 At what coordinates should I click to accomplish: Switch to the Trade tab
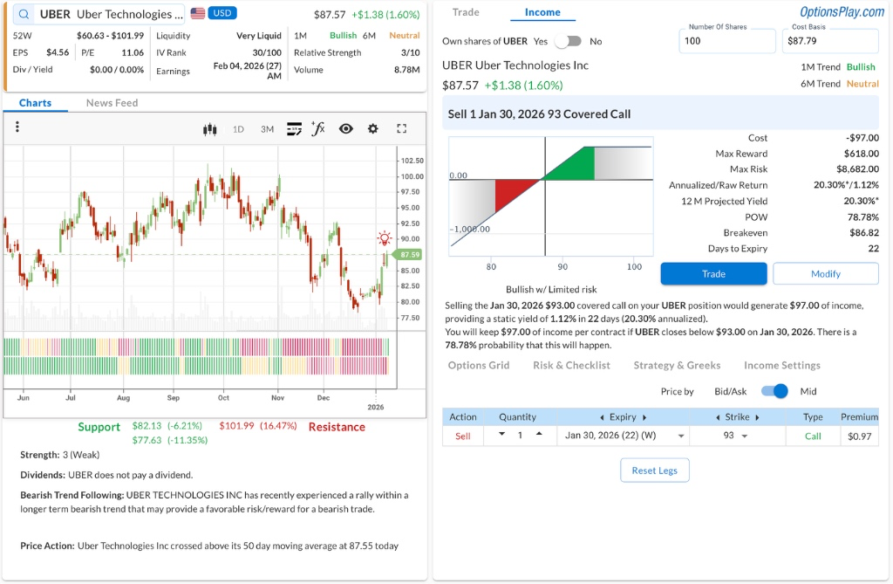coord(466,12)
